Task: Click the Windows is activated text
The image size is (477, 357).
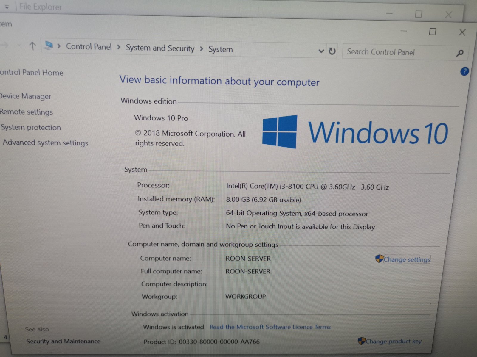Action: coord(173,327)
